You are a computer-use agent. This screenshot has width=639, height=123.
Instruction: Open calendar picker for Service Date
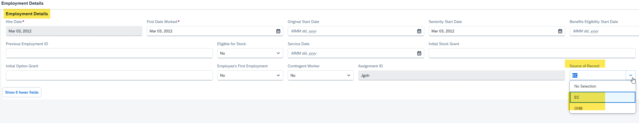419,53
